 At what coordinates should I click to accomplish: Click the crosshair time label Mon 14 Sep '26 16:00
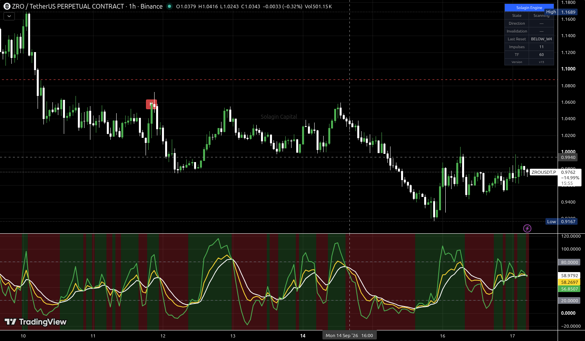349,336
